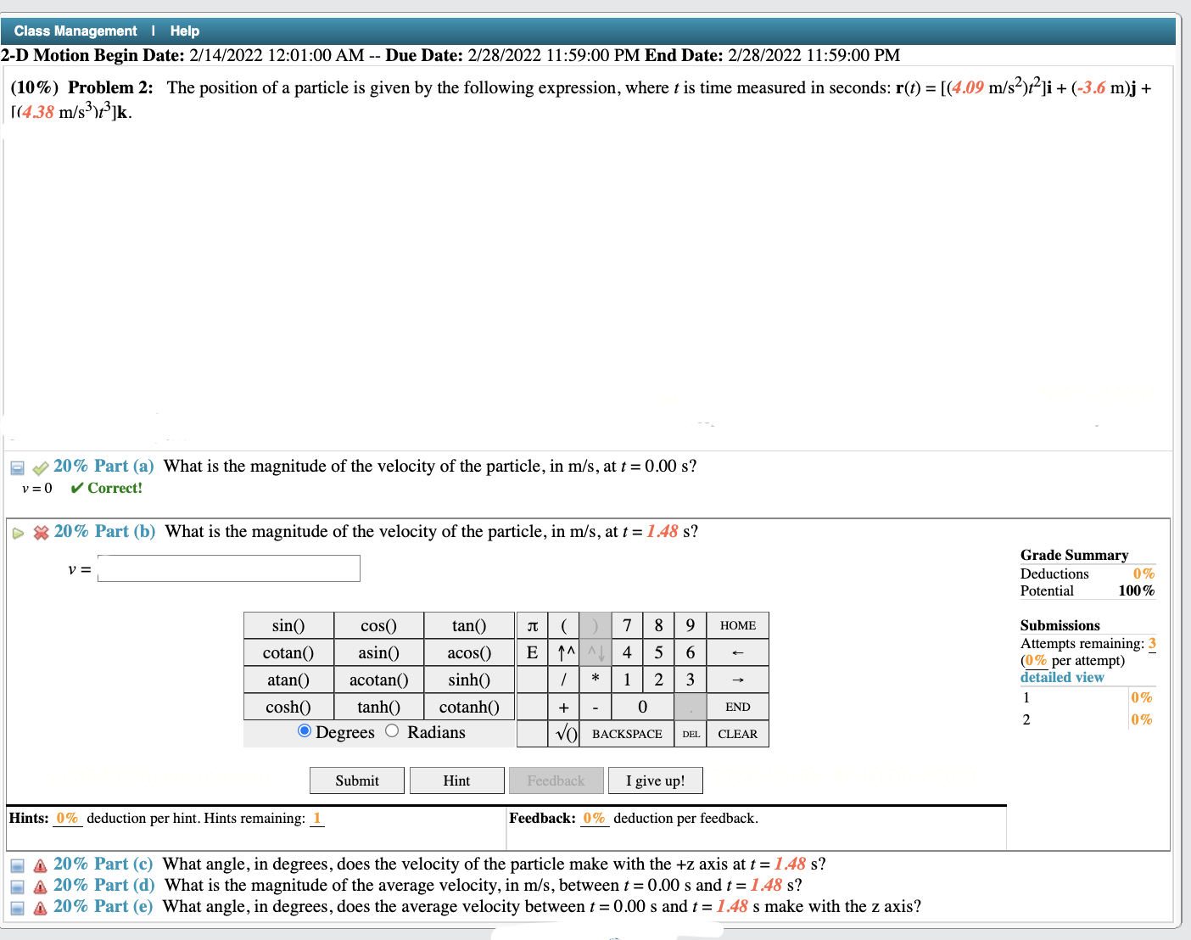Insert the square root function
Image resolution: width=1191 pixels, height=940 pixels.
pos(564,734)
